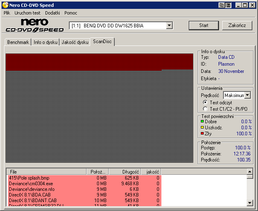The image size is (258, 211).
Task: Open the Pomoc menu
Action: 70,13
